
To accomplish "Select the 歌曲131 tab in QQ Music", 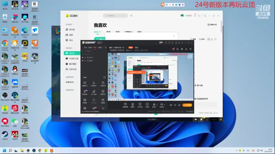I will [x=98, y=32].
